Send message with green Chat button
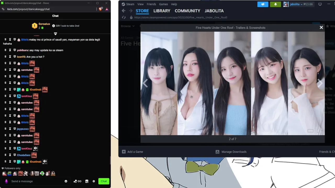Viewport: 335px width, 188px height. (x=104, y=181)
